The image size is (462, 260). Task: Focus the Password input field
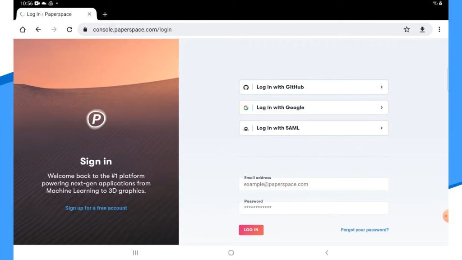pos(314,208)
